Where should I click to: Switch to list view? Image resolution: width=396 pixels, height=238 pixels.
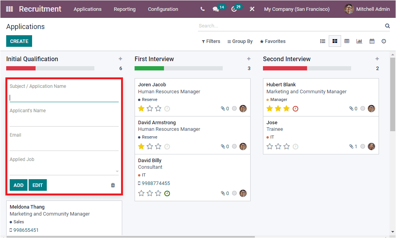click(x=323, y=41)
